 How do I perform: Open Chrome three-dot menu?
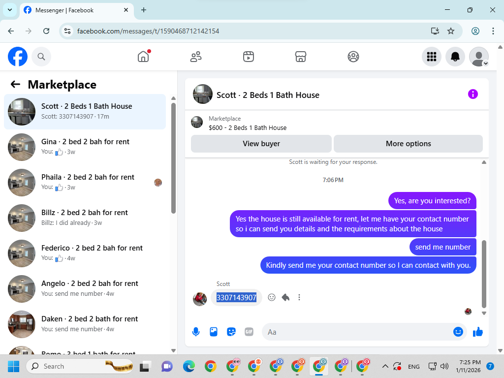(x=493, y=31)
